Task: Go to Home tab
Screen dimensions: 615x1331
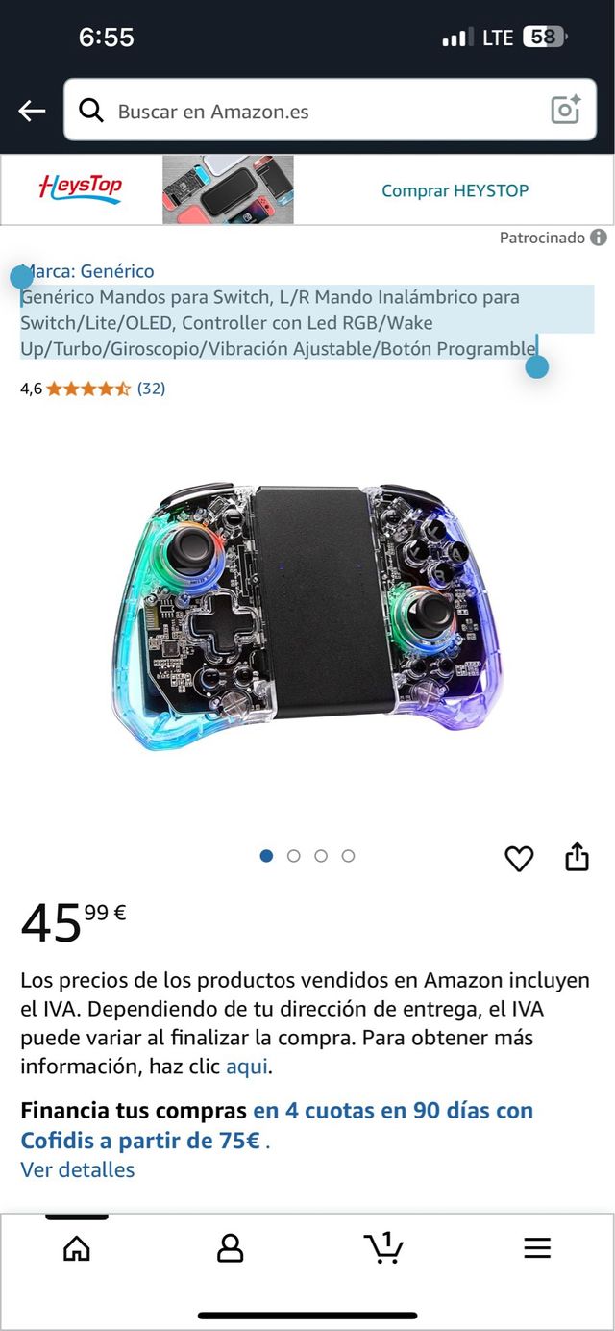Action: 76,1248
